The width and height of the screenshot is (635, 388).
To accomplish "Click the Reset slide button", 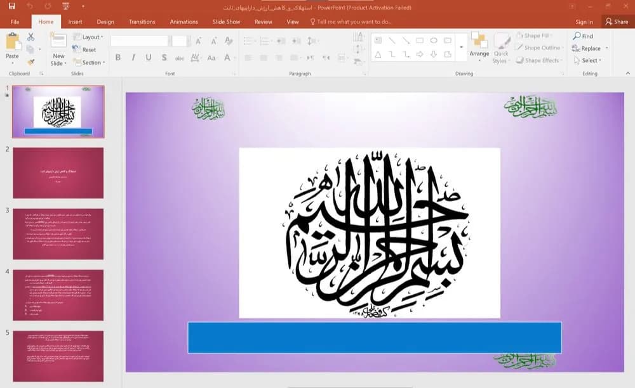I will (x=84, y=49).
